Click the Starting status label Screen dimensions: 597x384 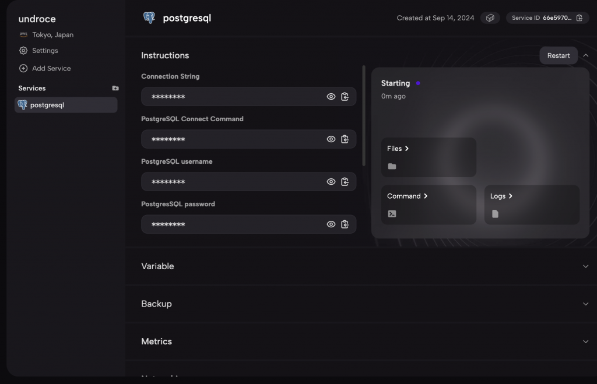coord(396,83)
